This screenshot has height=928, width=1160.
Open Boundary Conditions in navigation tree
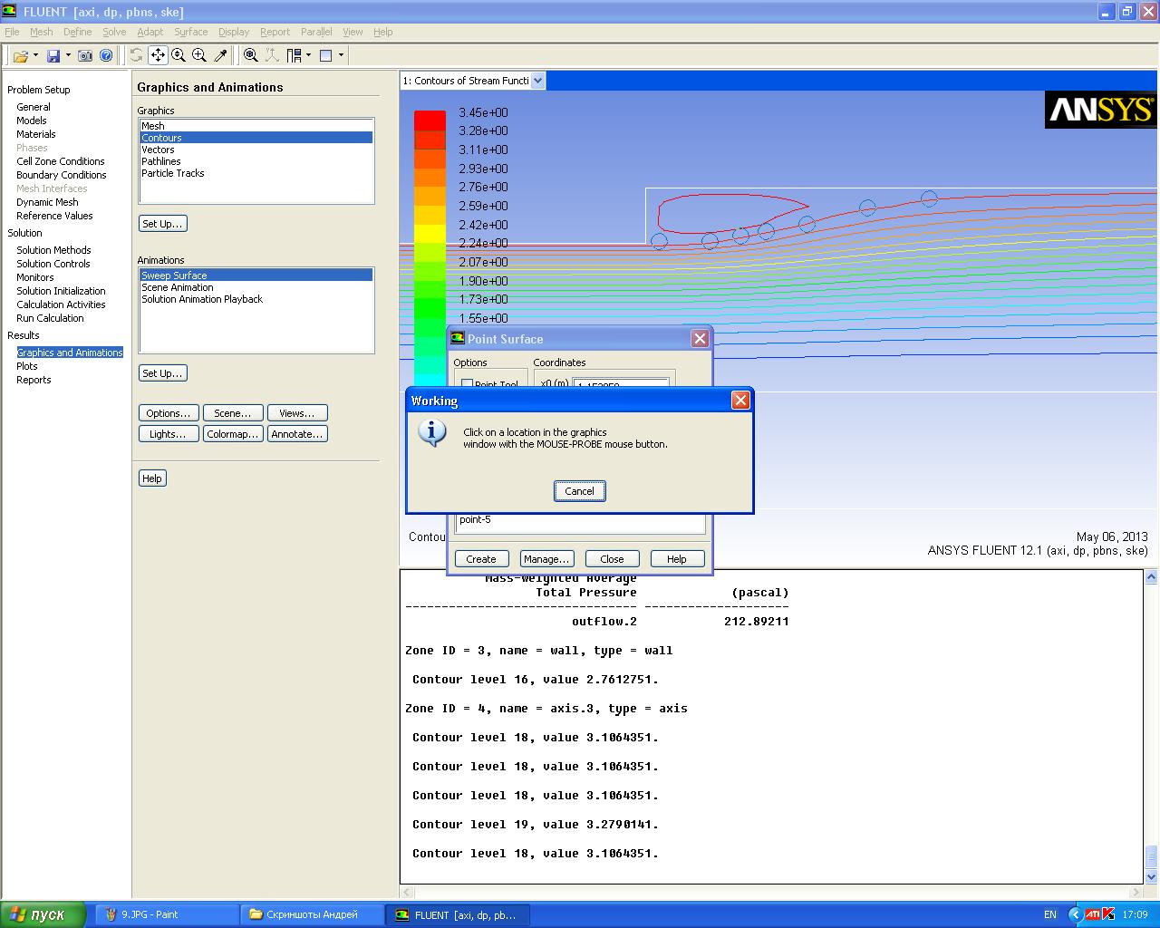point(62,175)
